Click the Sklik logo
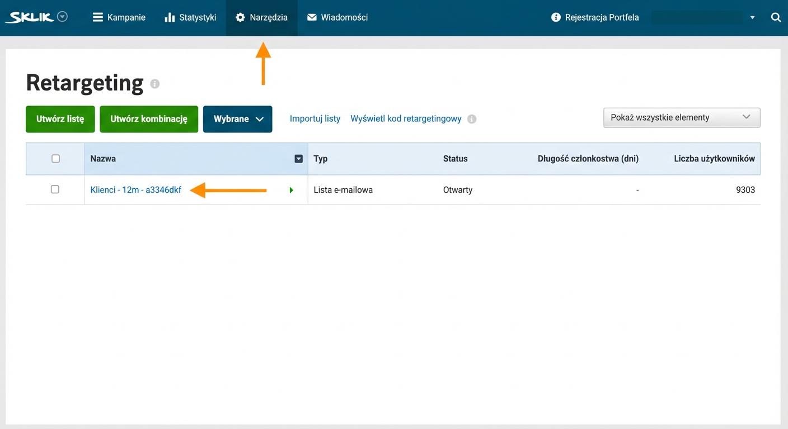 pos(29,17)
